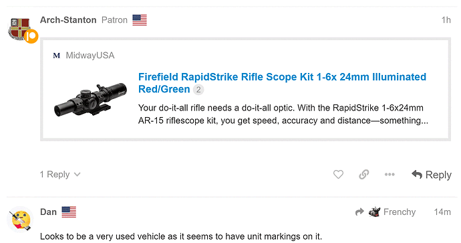Like Arch-Stanton's post with heart icon
461x243 pixels.
(x=338, y=174)
